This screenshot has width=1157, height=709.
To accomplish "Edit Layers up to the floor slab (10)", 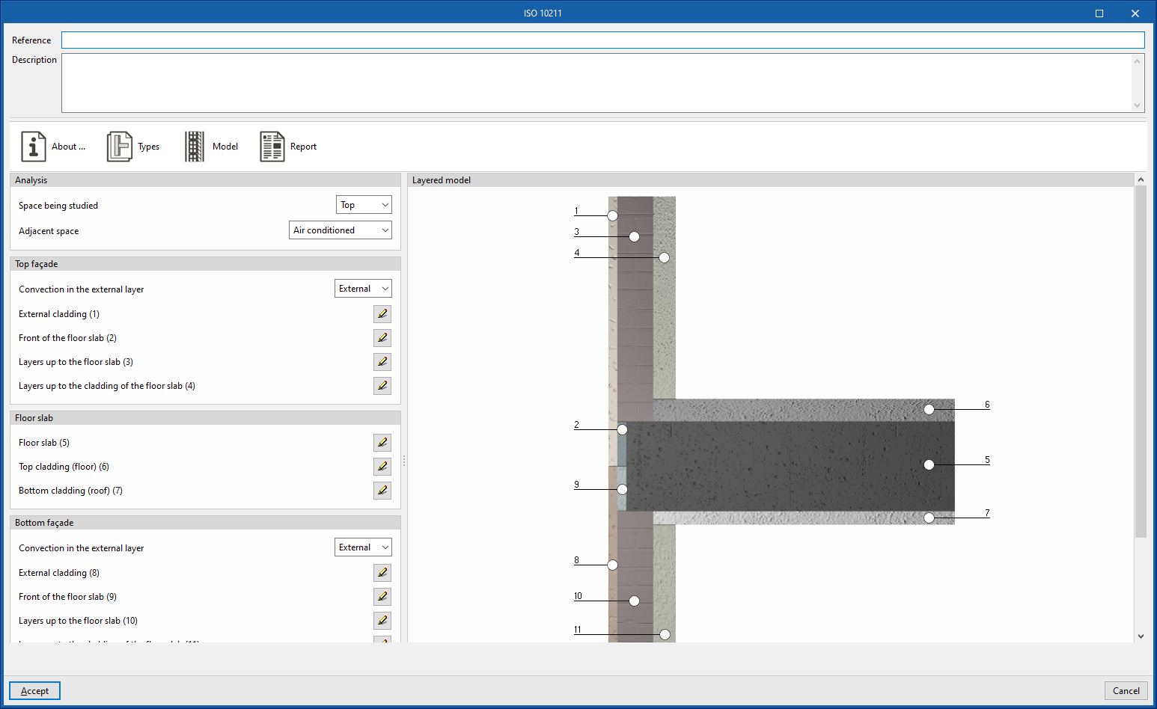I will (382, 621).
